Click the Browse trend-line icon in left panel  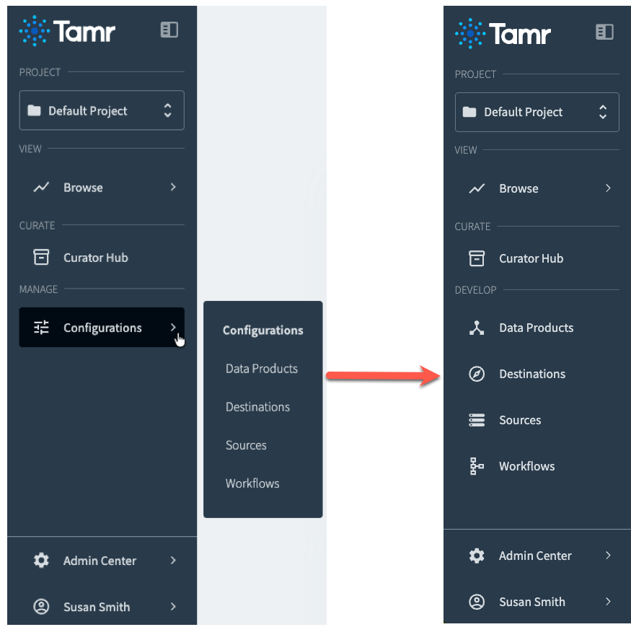coord(41,188)
